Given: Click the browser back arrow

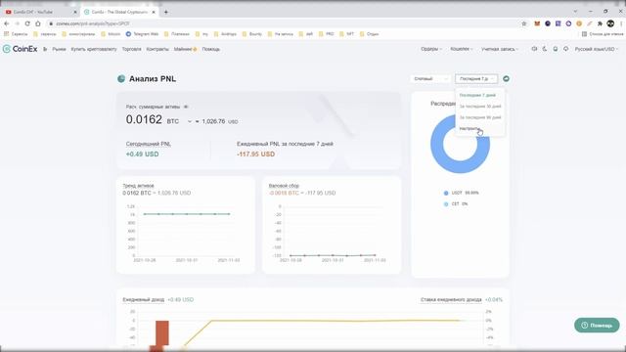Looking at the screenshot, I should click(x=7, y=23).
